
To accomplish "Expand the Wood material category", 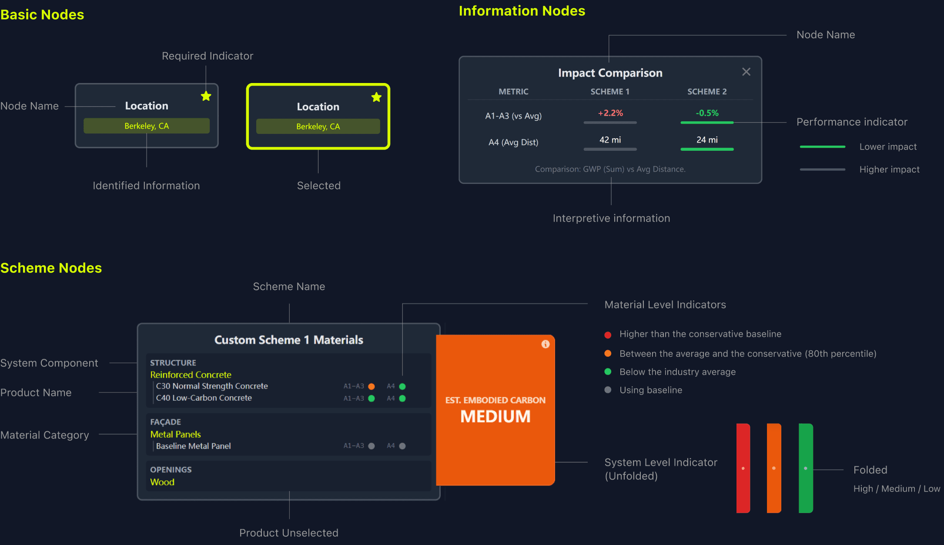I will (162, 482).
